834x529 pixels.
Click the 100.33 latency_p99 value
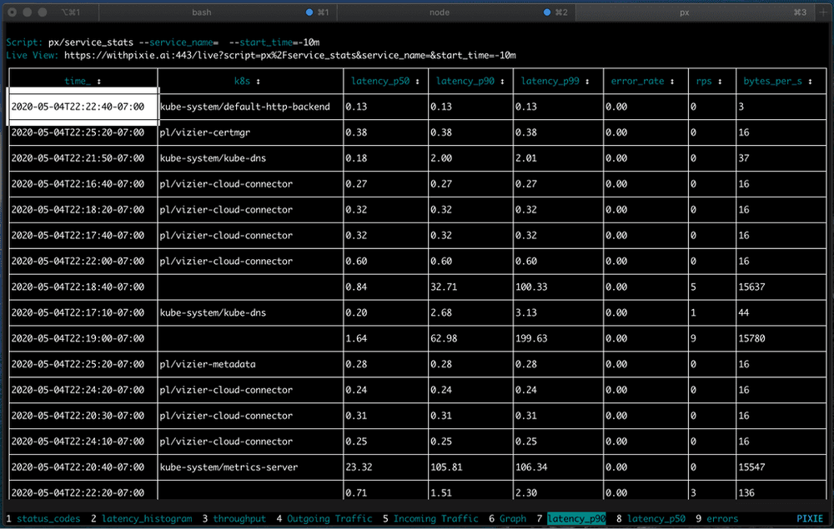[530, 287]
